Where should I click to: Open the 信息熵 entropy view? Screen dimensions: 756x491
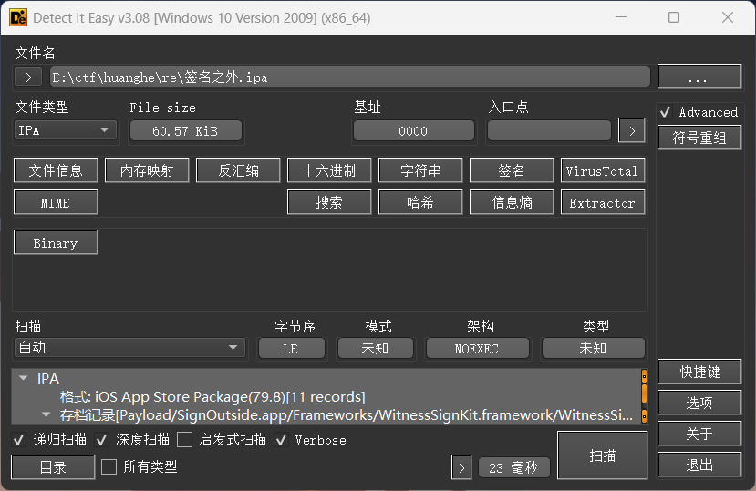click(x=512, y=202)
